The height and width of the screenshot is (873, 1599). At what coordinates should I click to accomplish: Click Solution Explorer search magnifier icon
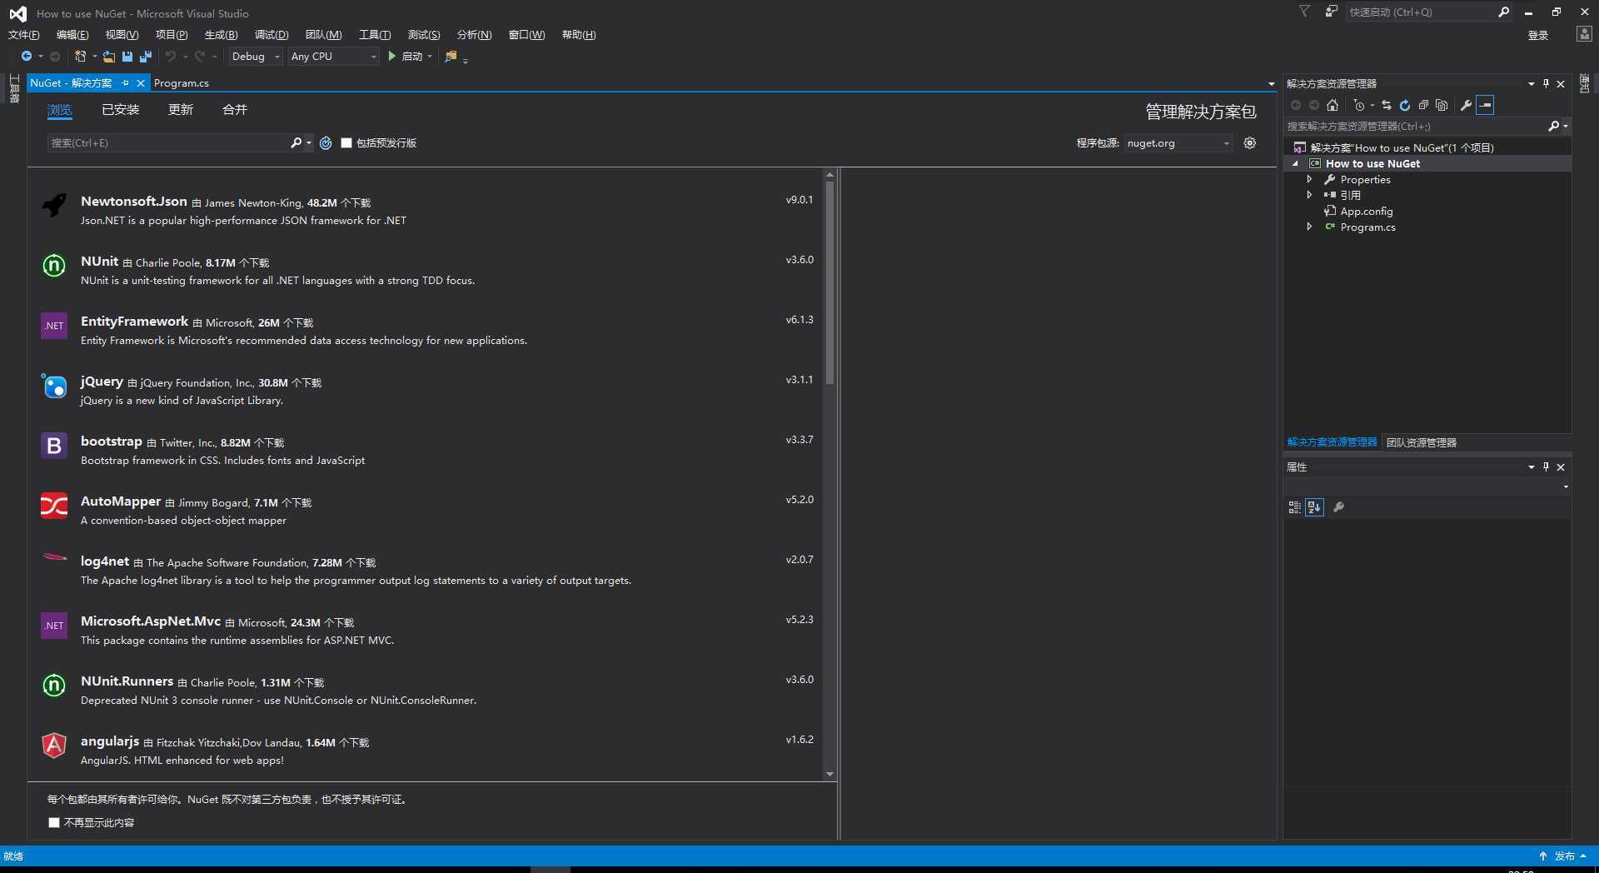coord(1553,126)
